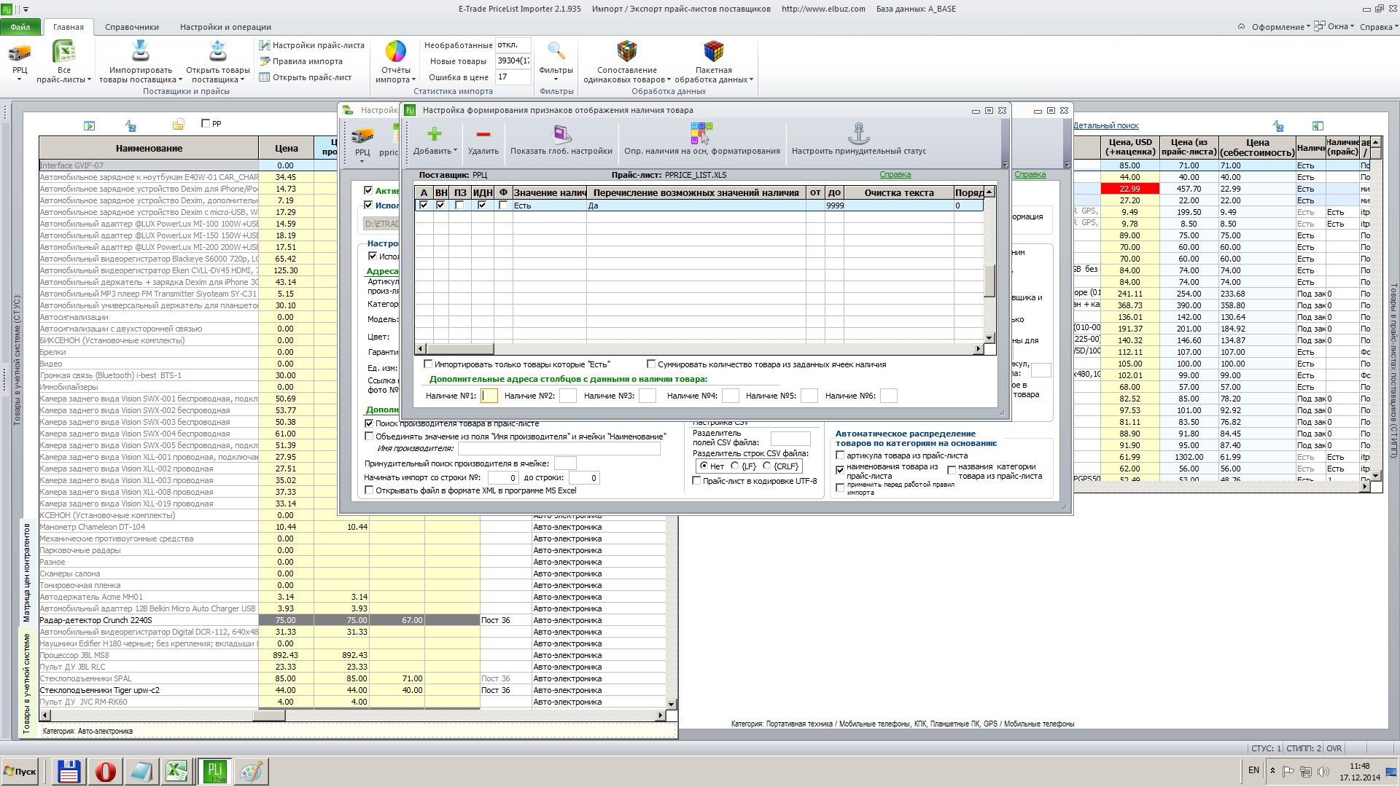This screenshot has width=1400, height=787.
Task: Switch to the 'Справочники' ribbon tab
Action: pyautogui.click(x=132, y=27)
